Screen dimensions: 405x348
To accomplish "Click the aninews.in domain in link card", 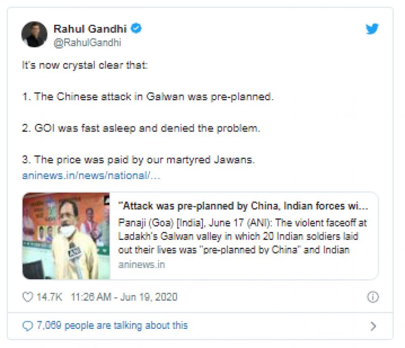I will [x=141, y=265].
